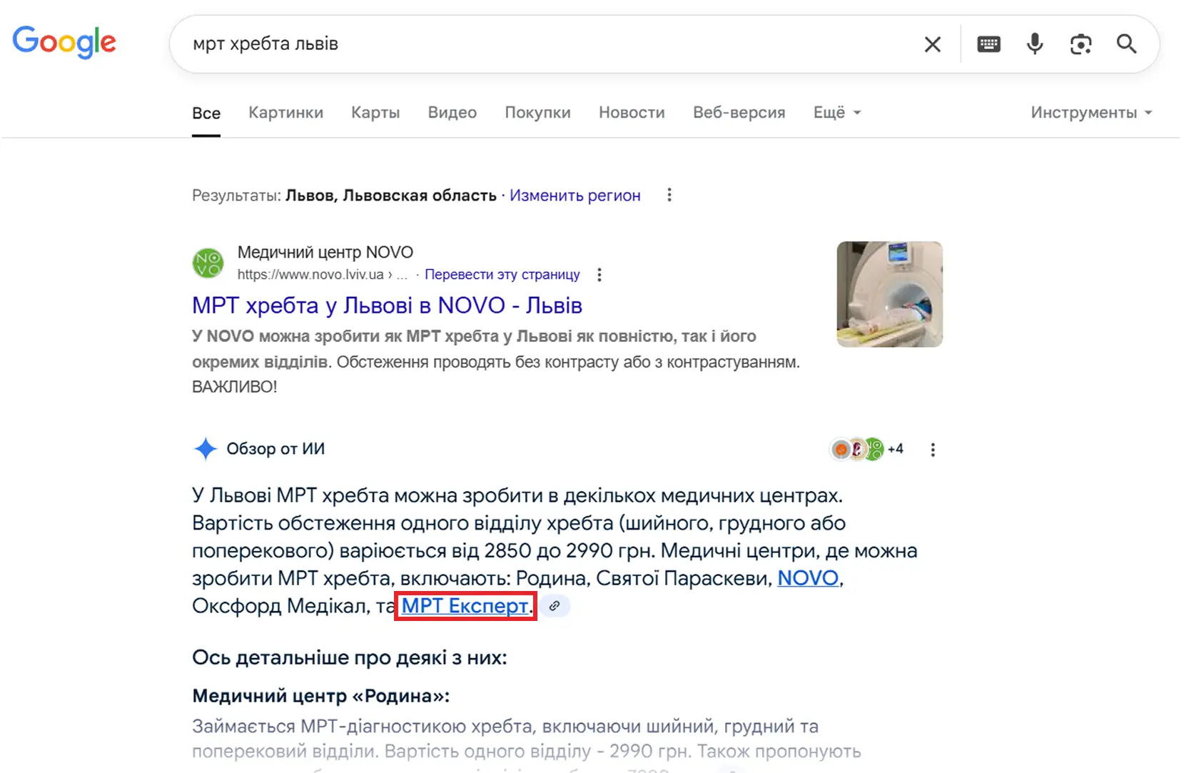Open the Карты tab

tap(375, 113)
